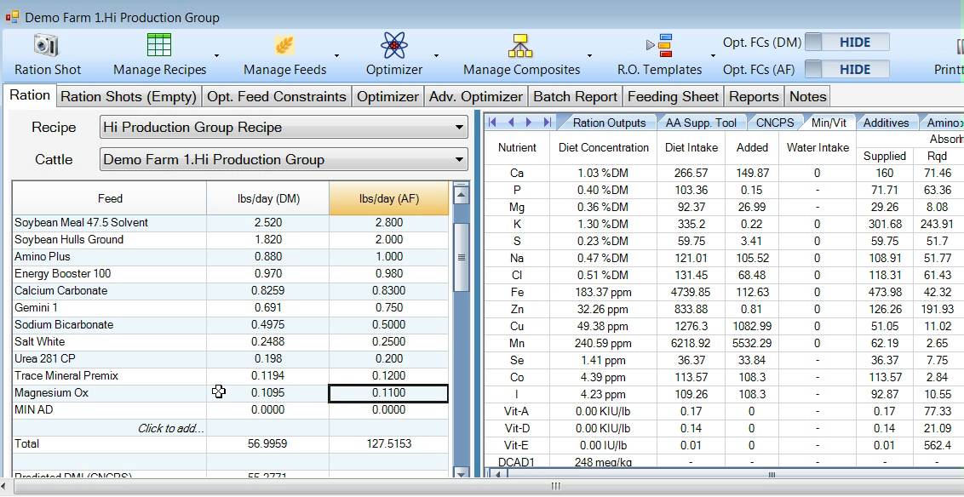Open the Reports tab
The width and height of the screenshot is (964, 497).
coord(754,97)
